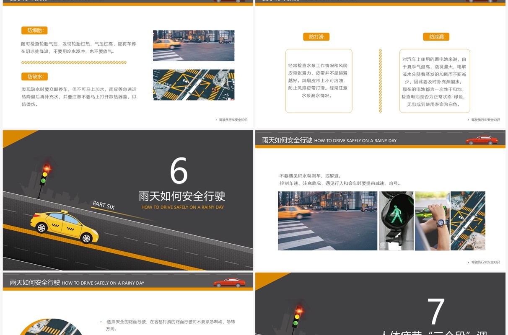
Task: Click the paragraph starting 随时检查轮胎气压
Action: (79, 48)
